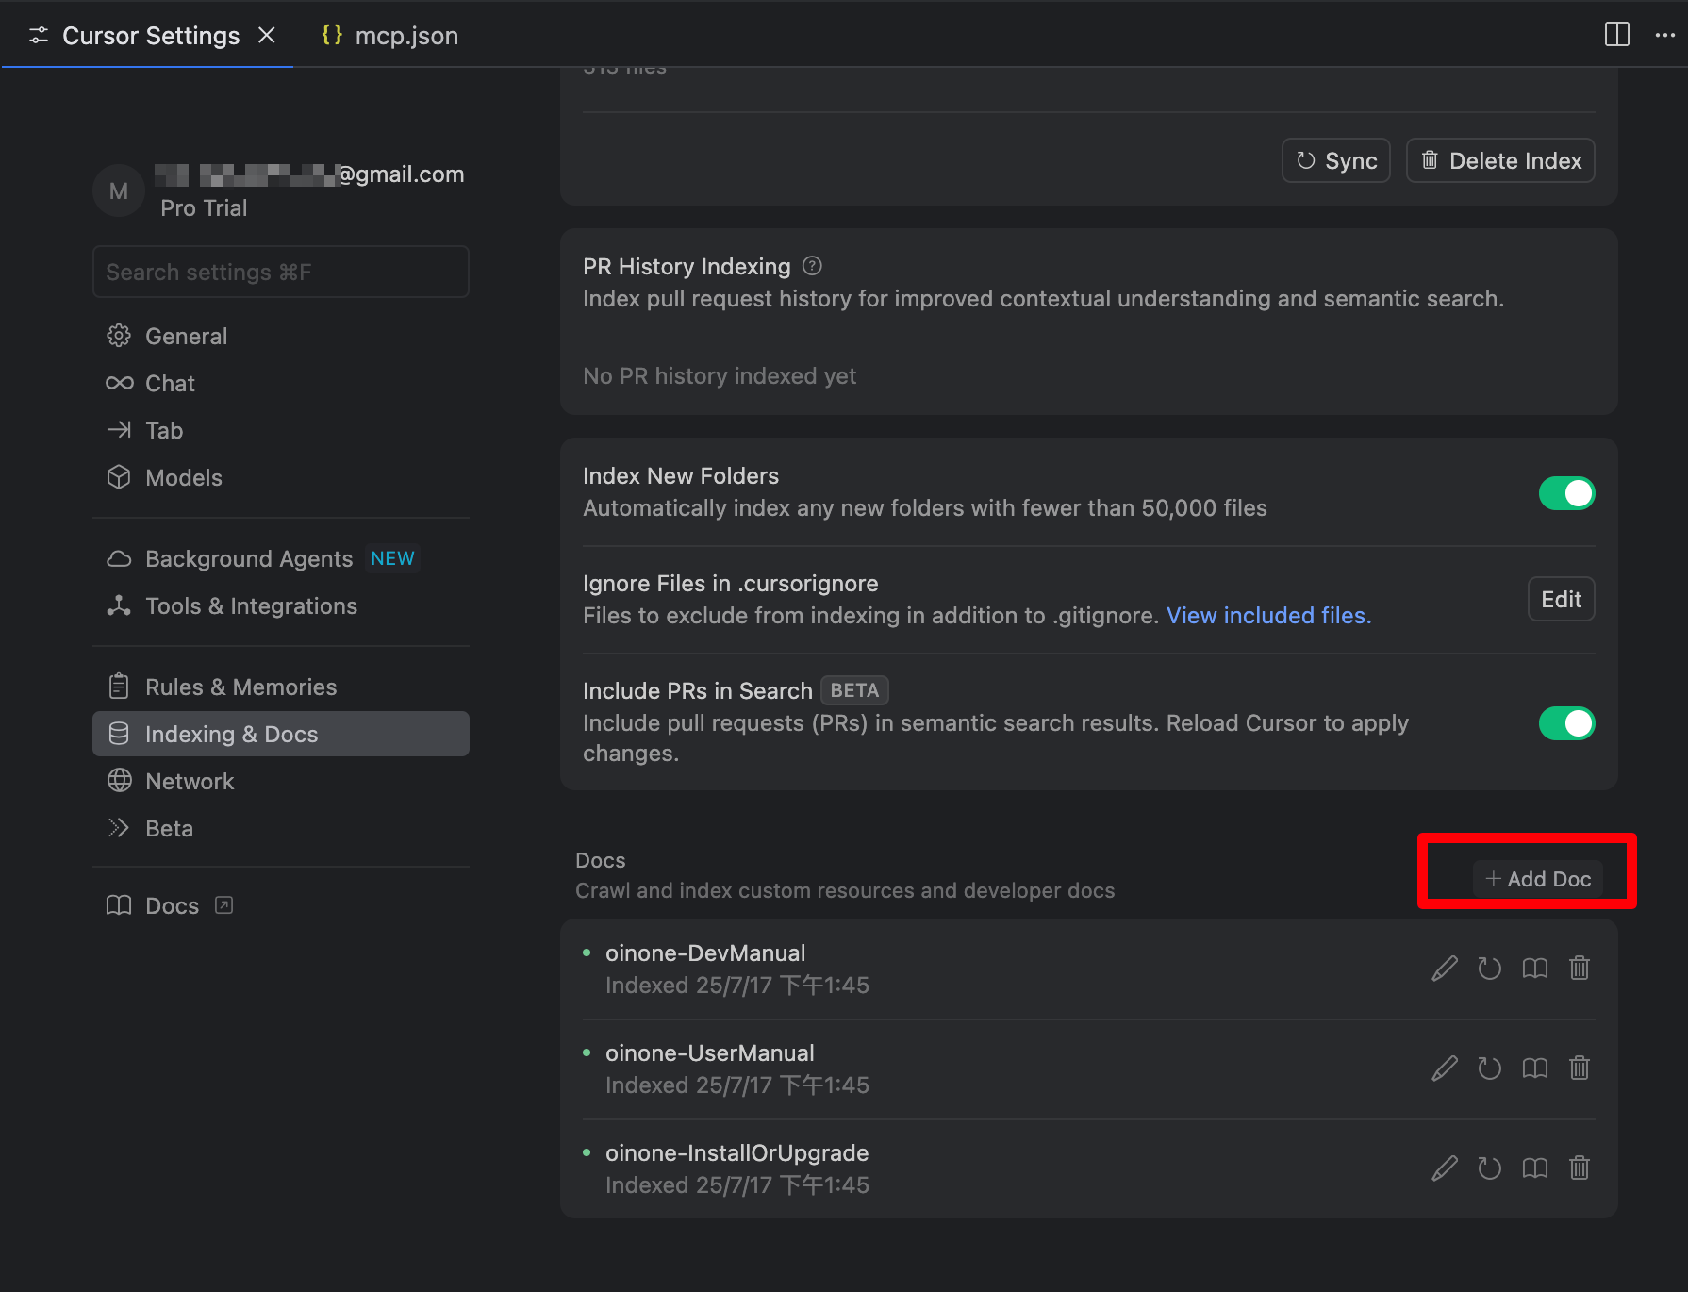Viewport: 1688px width, 1292px height.
Task: Open Rules & Memories section
Action: [x=281, y=687]
